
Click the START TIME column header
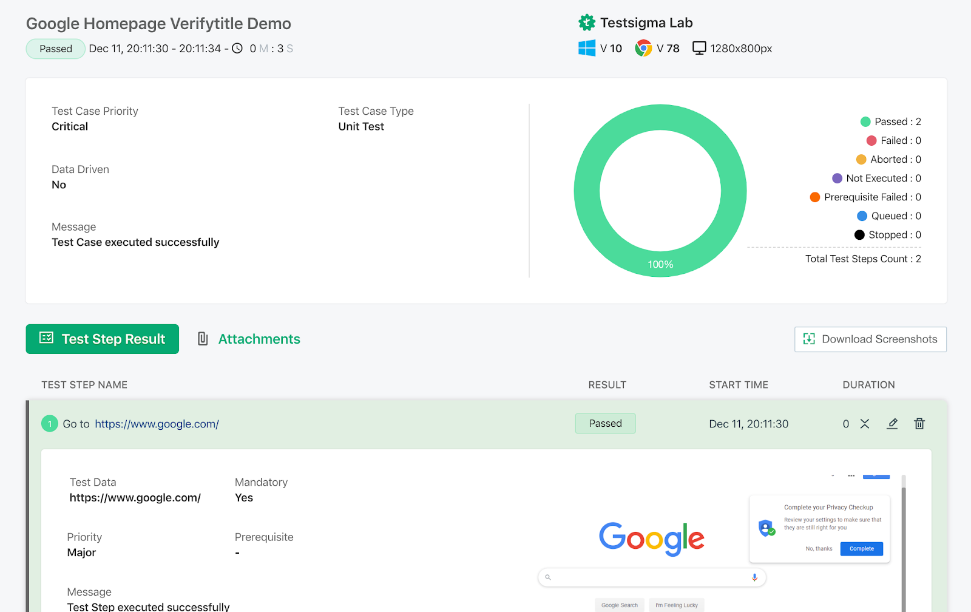click(739, 385)
